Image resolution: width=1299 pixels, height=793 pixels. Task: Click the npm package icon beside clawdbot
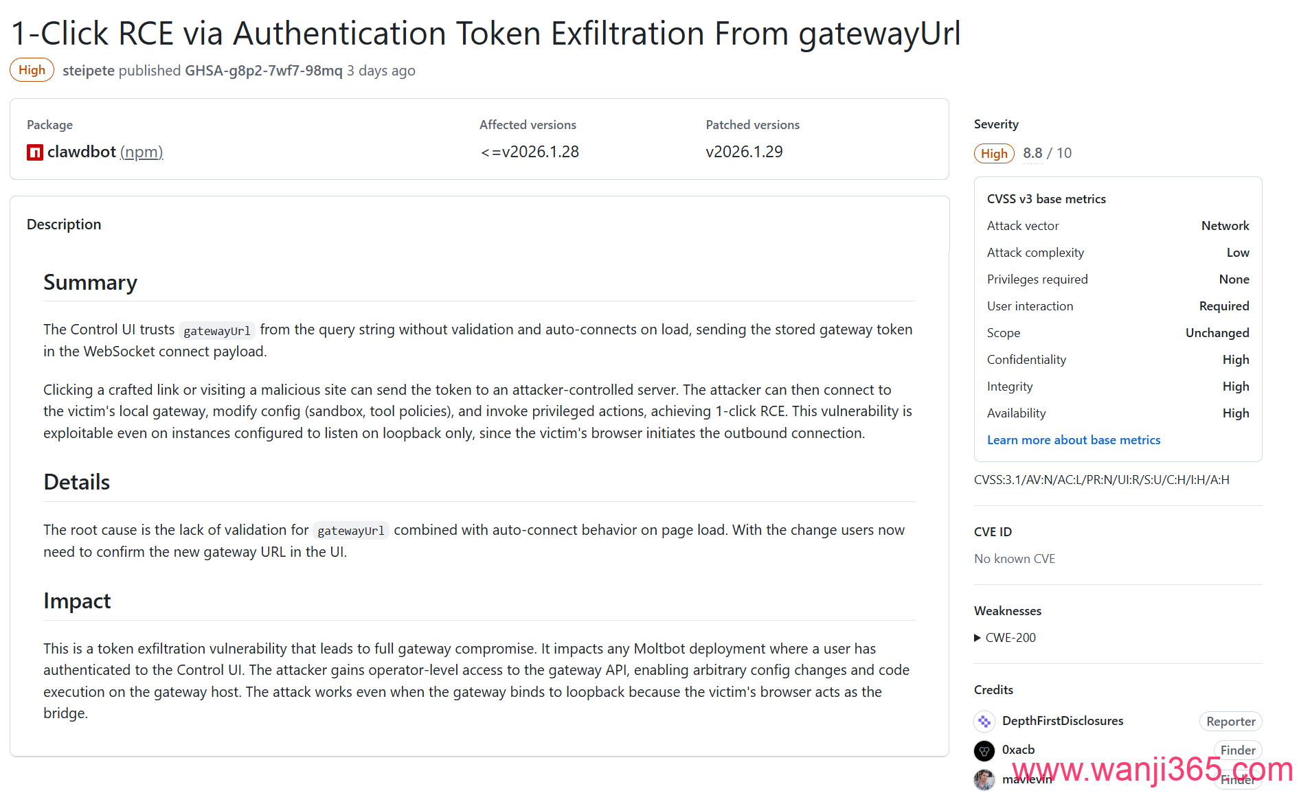34,152
